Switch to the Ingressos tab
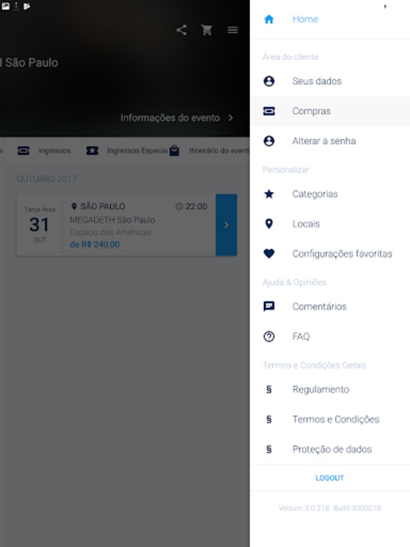 [x=44, y=150]
